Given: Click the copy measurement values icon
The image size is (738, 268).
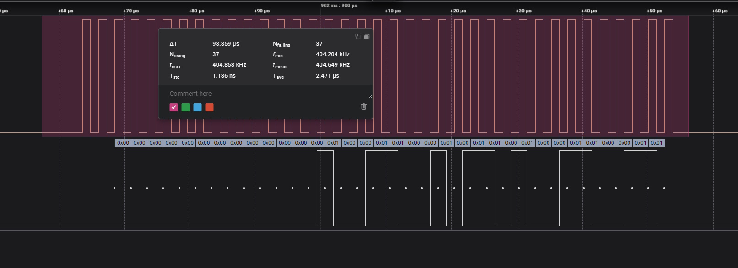Looking at the screenshot, I should coord(367,37).
